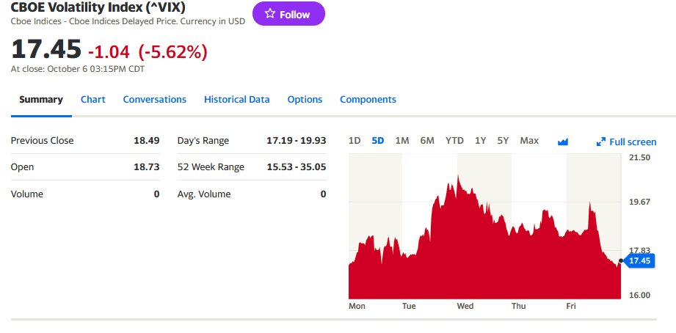Image resolution: width=676 pixels, height=333 pixels.
Task: Click the Avg. Volume label
Action: pos(204,194)
